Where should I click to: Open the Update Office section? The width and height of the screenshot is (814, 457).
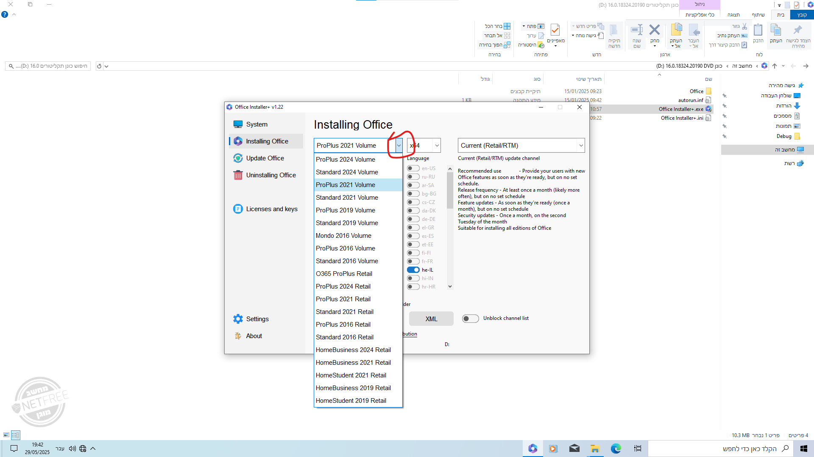(x=265, y=158)
